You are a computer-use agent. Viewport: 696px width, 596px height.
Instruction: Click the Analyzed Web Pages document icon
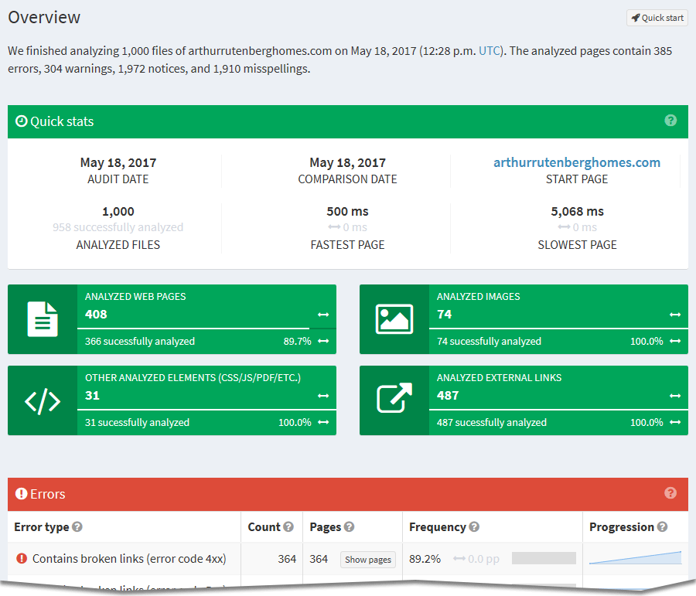[x=43, y=318]
